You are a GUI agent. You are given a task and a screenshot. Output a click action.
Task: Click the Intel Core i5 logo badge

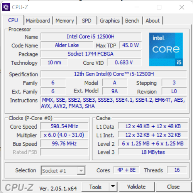pyautogui.click(x=166, y=49)
